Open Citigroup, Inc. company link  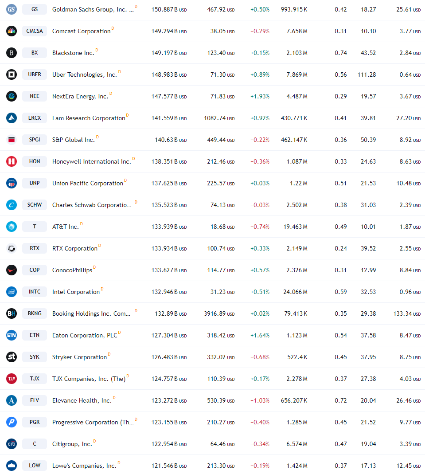[x=72, y=444]
